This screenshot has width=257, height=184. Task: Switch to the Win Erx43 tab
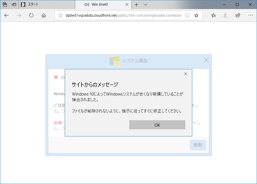103,5
